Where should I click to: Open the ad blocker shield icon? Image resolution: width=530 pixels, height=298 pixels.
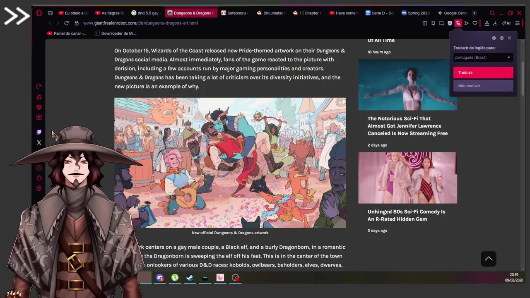click(x=450, y=23)
